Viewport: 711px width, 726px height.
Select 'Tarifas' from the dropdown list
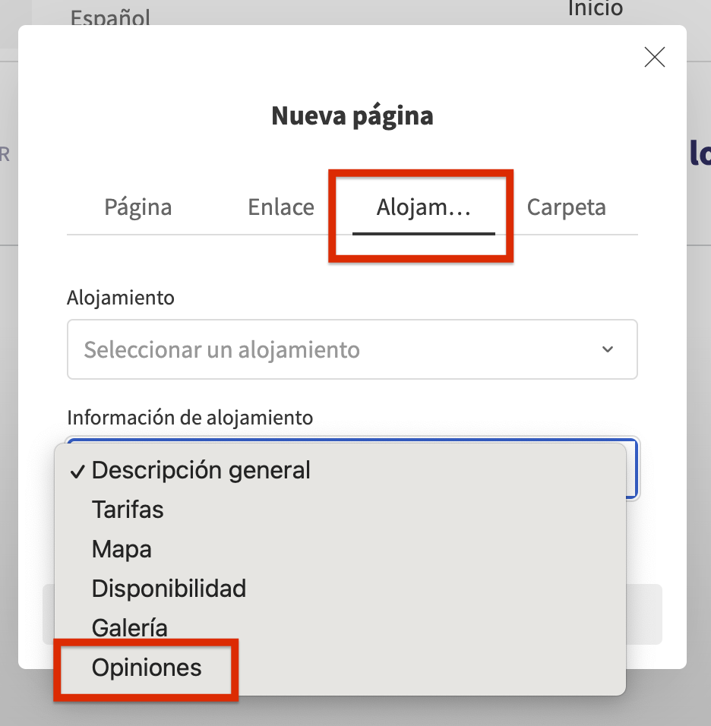pos(128,510)
